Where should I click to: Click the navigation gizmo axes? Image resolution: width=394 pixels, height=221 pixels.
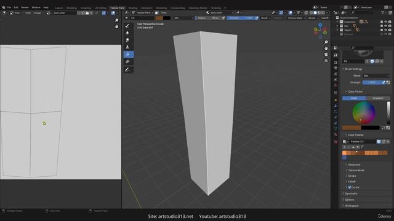[320, 31]
